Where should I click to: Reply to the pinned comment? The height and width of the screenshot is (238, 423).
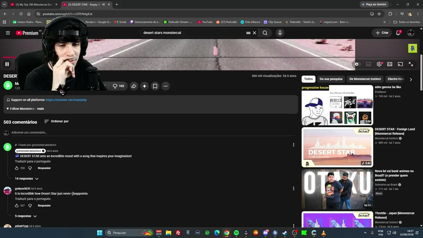(x=44, y=168)
